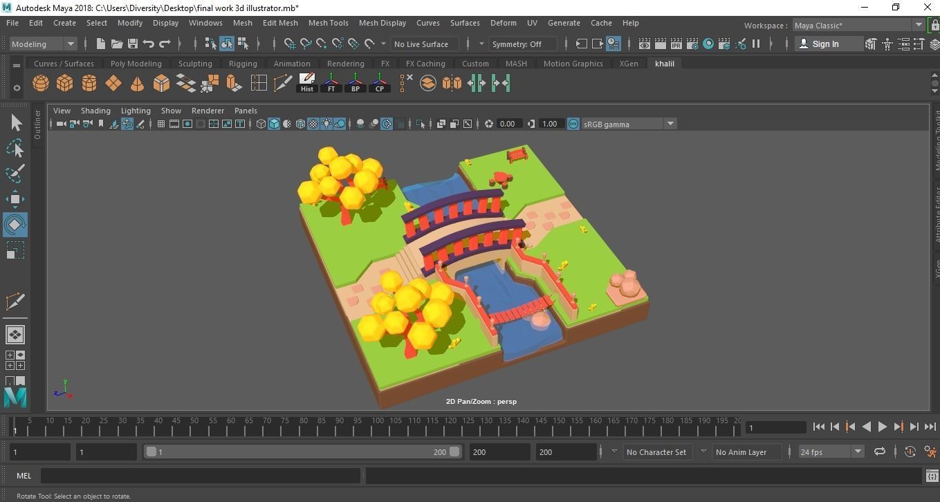
Task: Click the New scene file icon
Action: [x=101, y=44]
